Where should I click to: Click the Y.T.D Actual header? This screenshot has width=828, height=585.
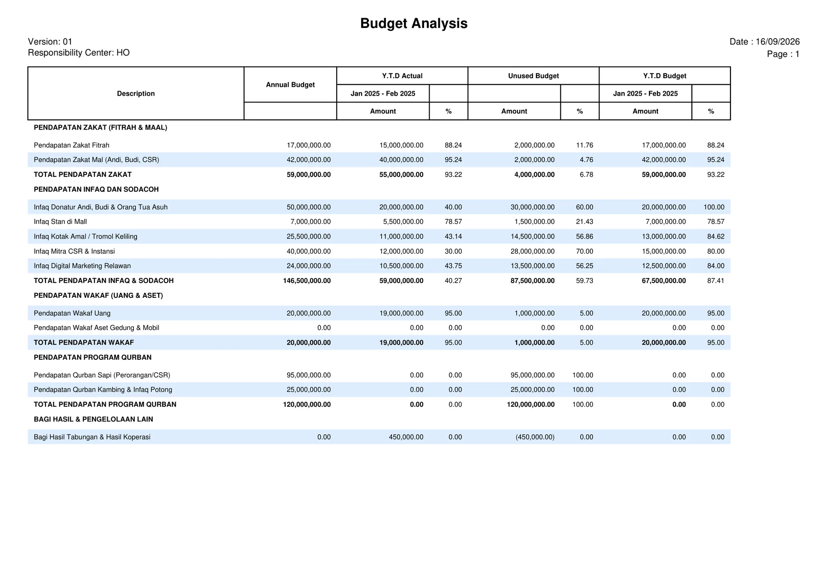[x=402, y=76]
